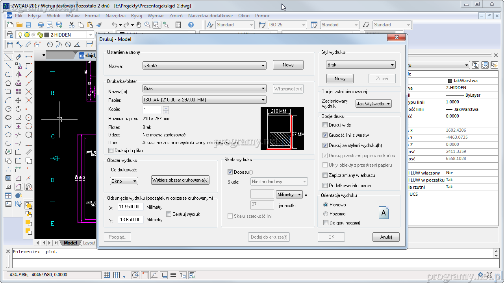Select the 'Poziomo' orientation radio button

click(x=326, y=214)
